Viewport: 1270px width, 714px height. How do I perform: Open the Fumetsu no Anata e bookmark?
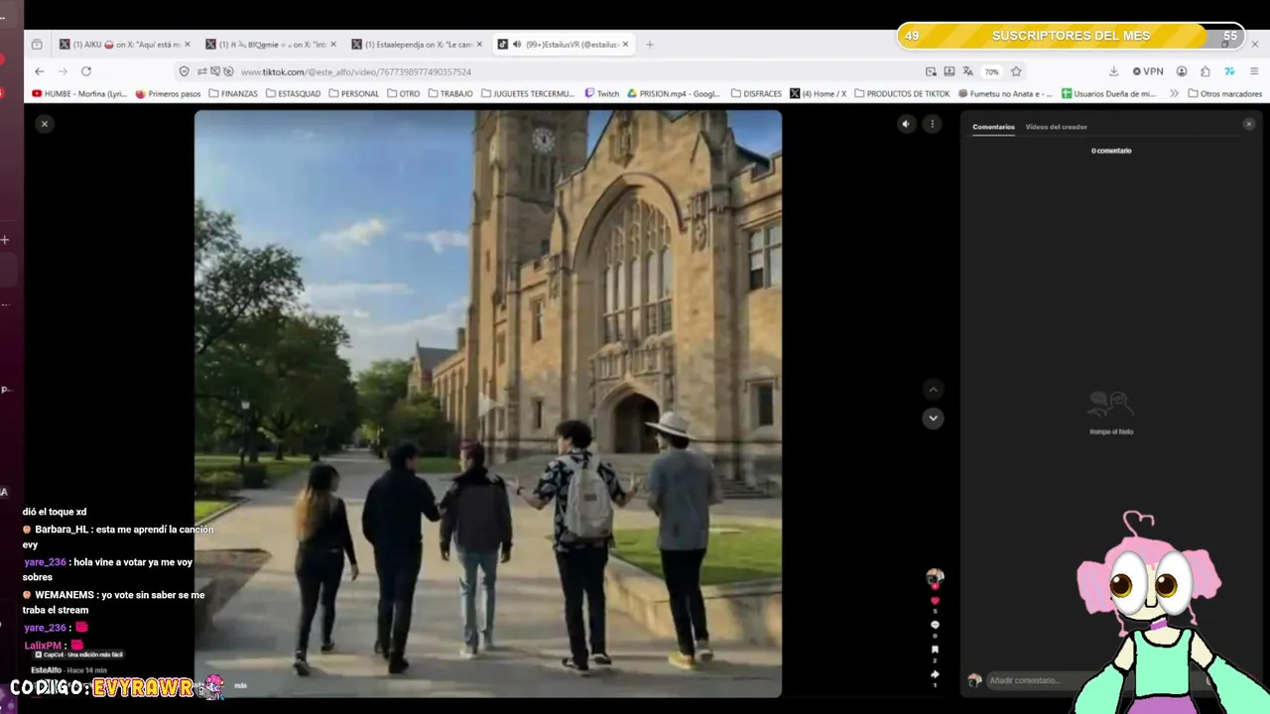1005,94
